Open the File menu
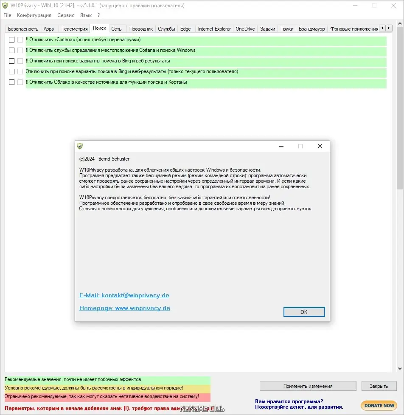Image resolution: width=404 pixels, height=415 pixels. (7, 15)
